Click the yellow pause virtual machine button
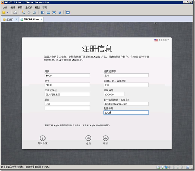The image size is (195, 171). [x=4, y=12]
